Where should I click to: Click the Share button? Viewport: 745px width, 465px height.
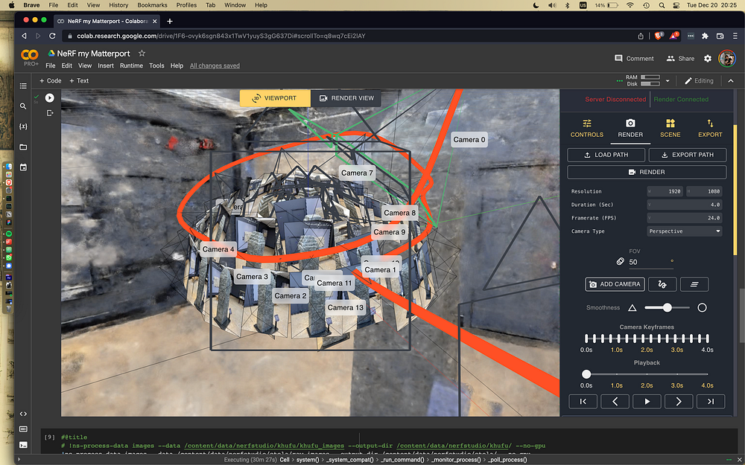[680, 58]
